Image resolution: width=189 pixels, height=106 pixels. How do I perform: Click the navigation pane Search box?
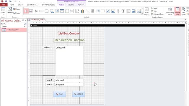tap(13, 24)
